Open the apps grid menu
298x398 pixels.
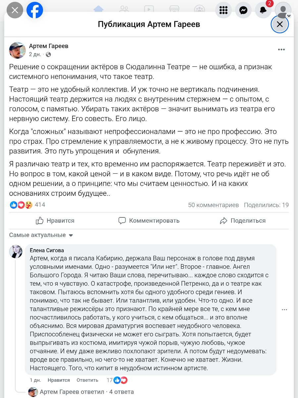(x=223, y=10)
